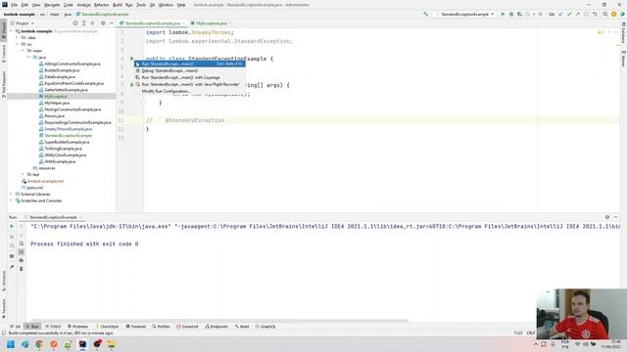
Task: Open the Endpoints tool window button
Action: click(x=217, y=327)
